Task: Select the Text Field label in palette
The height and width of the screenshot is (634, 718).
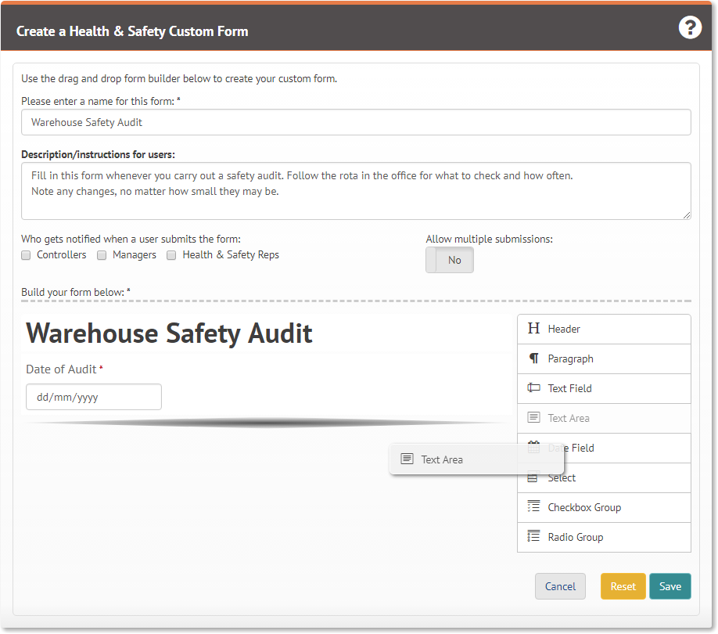Action: pyautogui.click(x=569, y=388)
